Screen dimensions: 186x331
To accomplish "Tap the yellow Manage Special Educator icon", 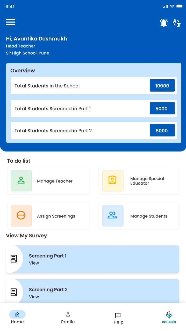I will tap(113, 181).
